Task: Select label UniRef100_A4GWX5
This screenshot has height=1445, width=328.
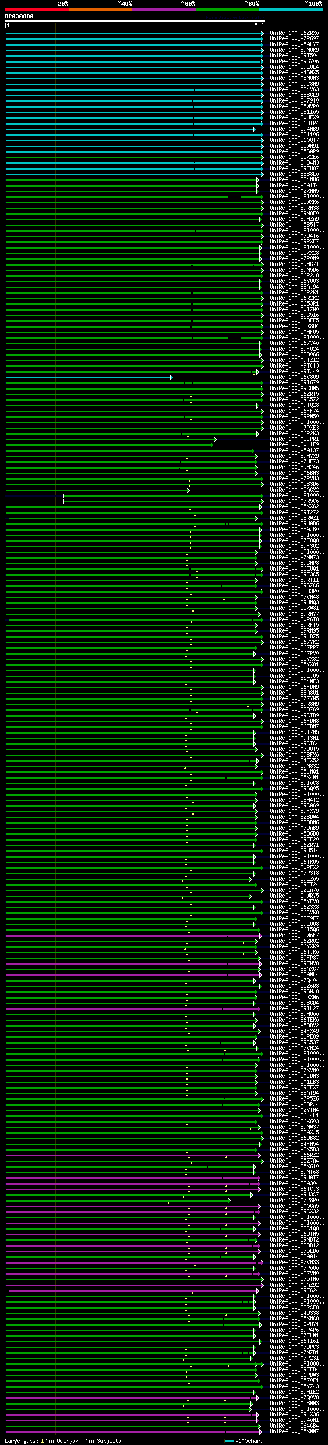Action: point(294,72)
